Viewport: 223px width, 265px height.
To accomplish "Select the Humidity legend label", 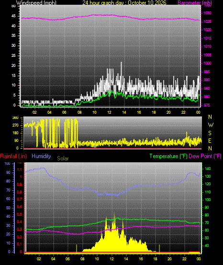I will (x=41, y=156).
